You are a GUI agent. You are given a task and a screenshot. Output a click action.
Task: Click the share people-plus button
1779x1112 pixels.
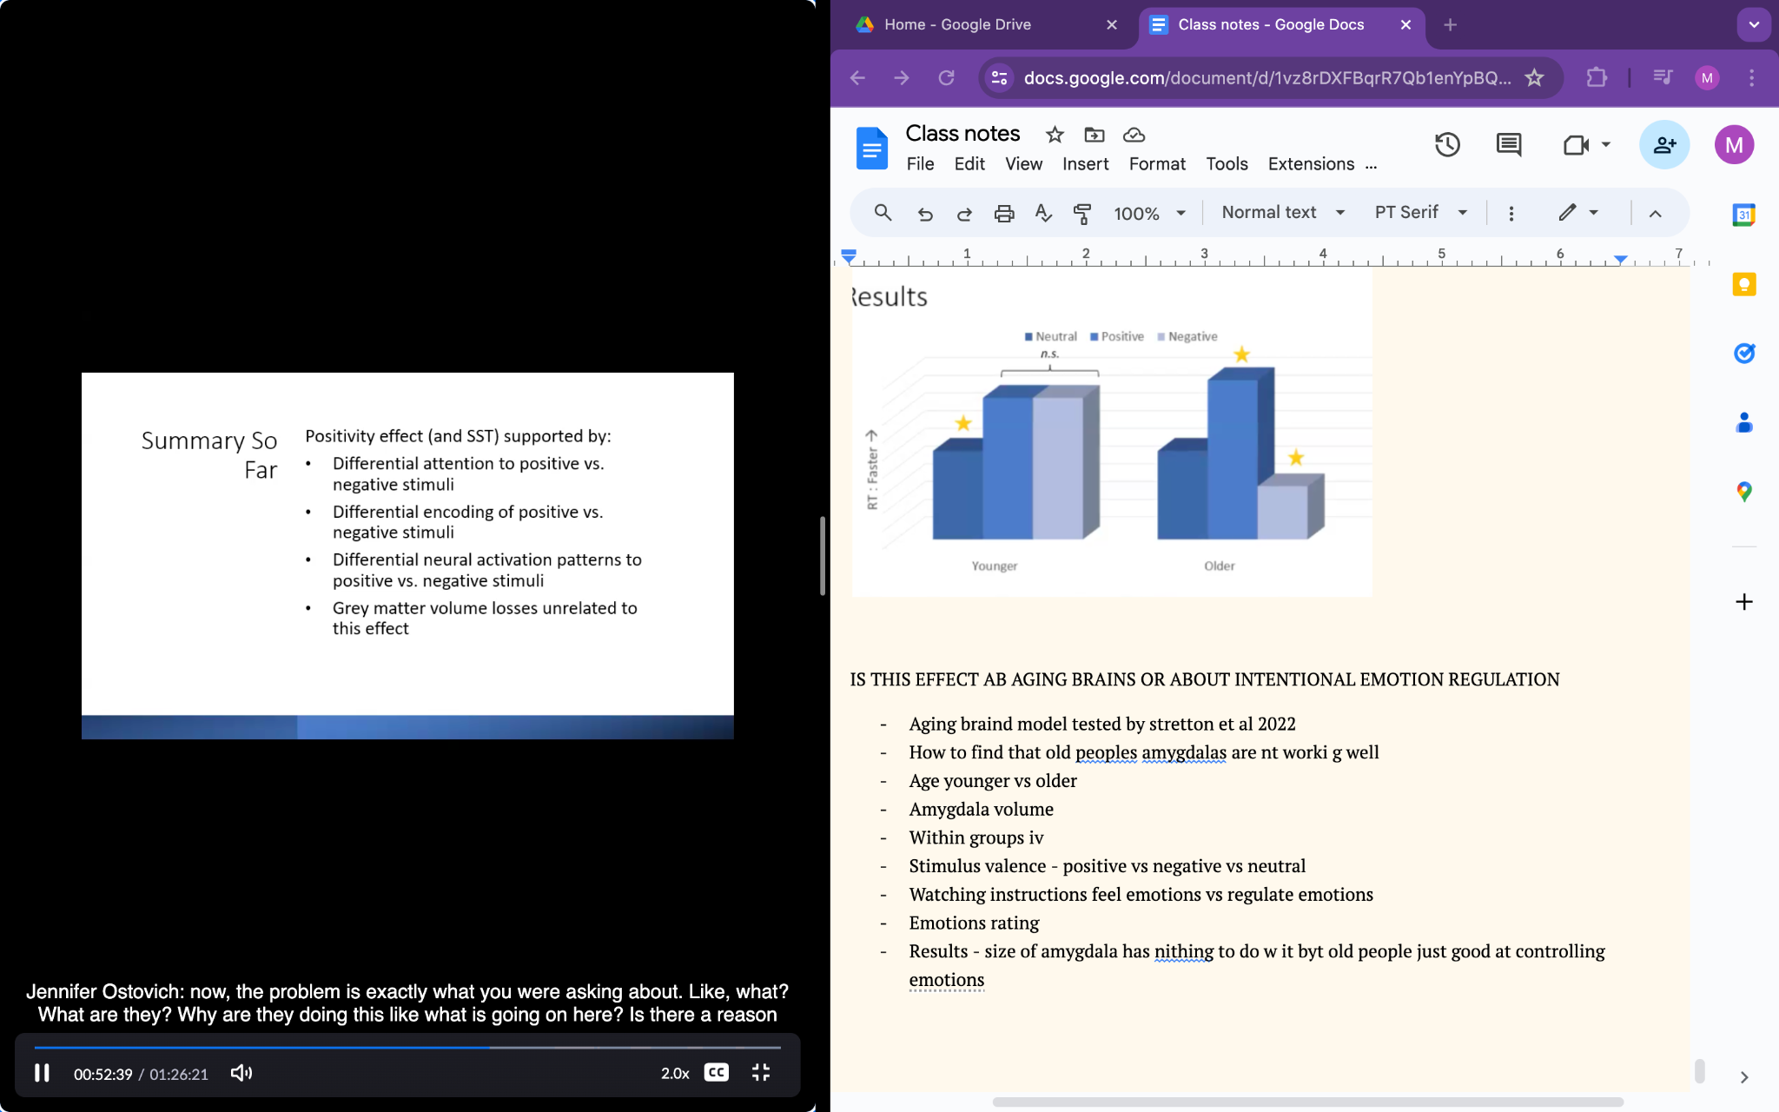pyautogui.click(x=1663, y=145)
